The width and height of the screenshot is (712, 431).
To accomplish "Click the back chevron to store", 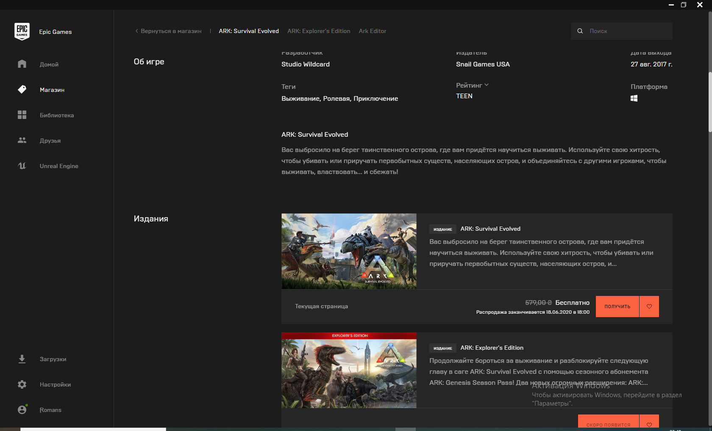I will 136,31.
